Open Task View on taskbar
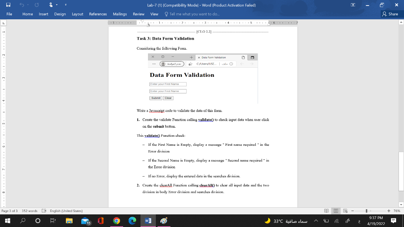The width and height of the screenshot is (404, 227). click(x=53, y=221)
